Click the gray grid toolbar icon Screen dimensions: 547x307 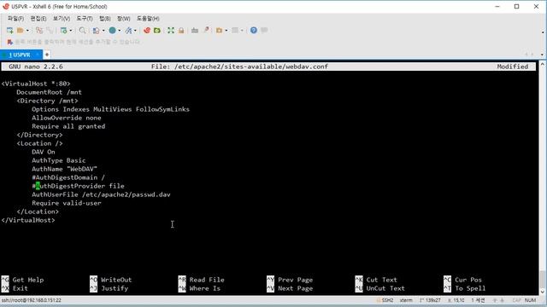point(236,31)
